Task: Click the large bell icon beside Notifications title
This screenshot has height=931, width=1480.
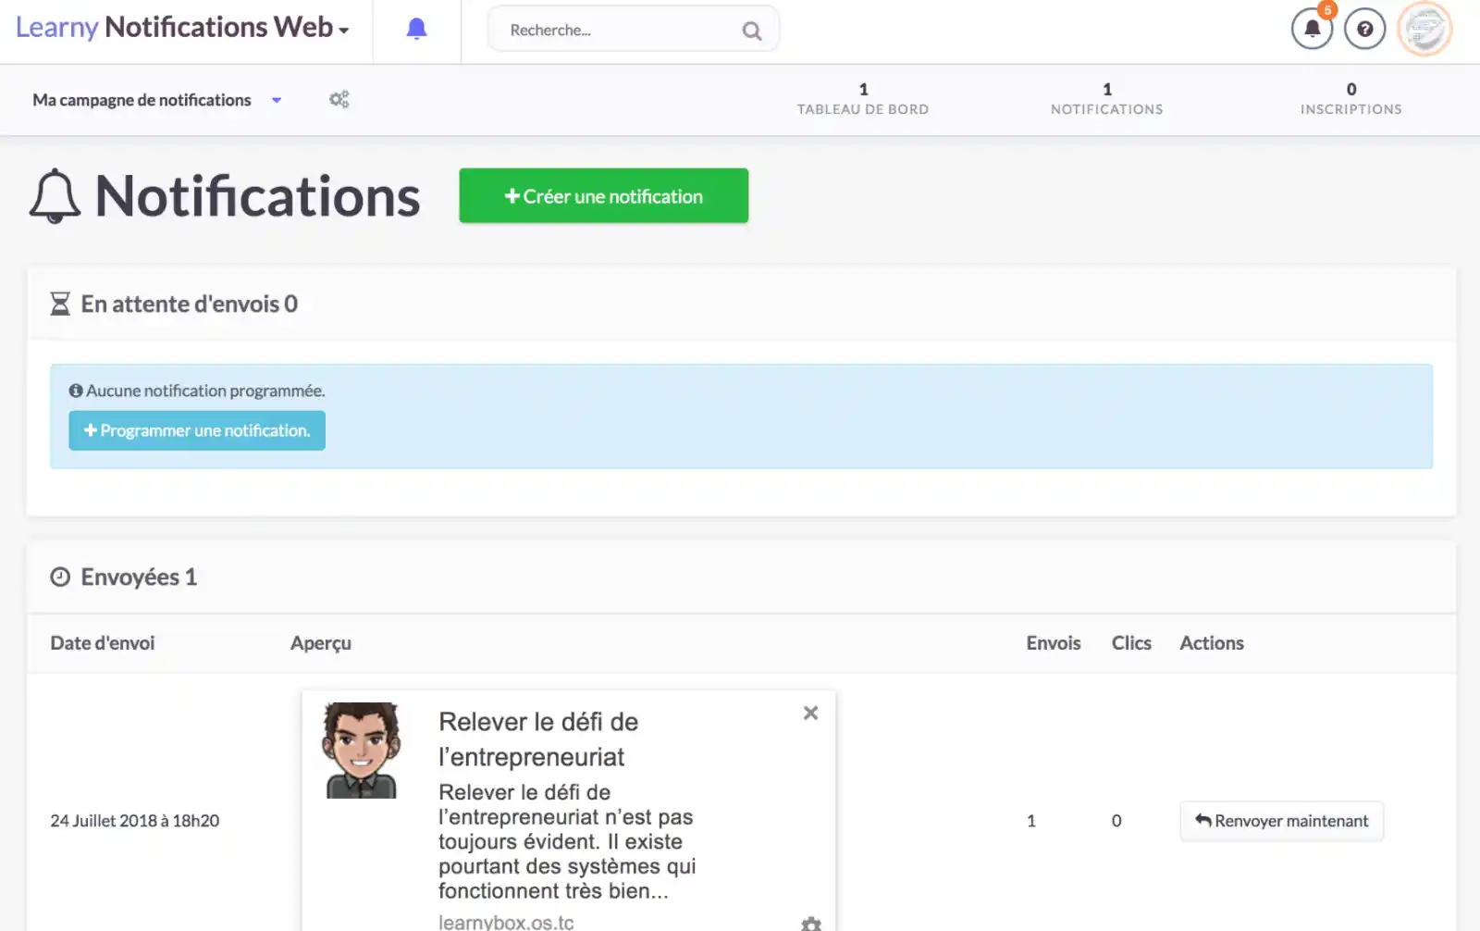Action: point(55,196)
